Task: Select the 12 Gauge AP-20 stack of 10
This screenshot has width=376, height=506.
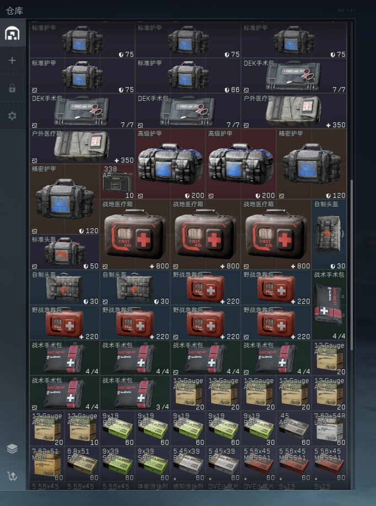Action: coord(82,428)
